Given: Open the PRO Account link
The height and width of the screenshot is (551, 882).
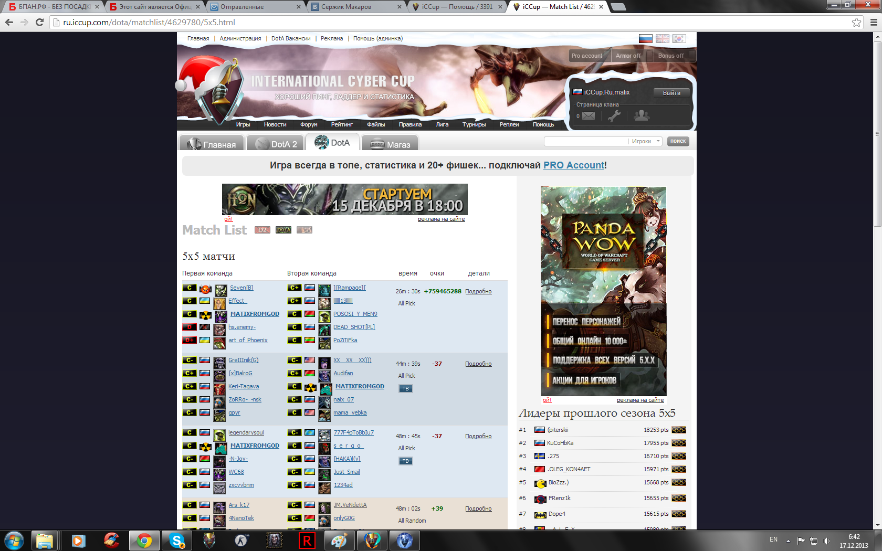Looking at the screenshot, I should [x=574, y=165].
